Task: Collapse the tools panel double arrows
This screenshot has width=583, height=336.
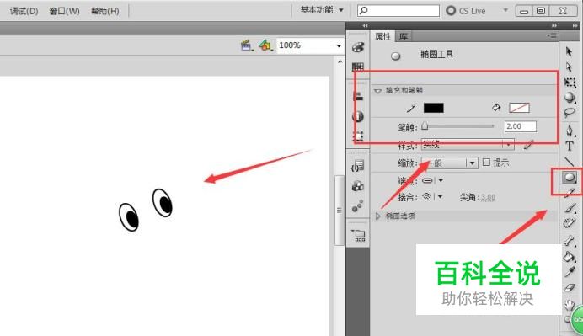Action: point(575,25)
